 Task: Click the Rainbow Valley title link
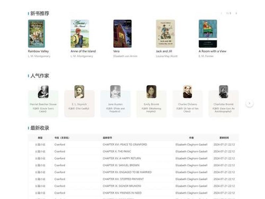coord(38,51)
